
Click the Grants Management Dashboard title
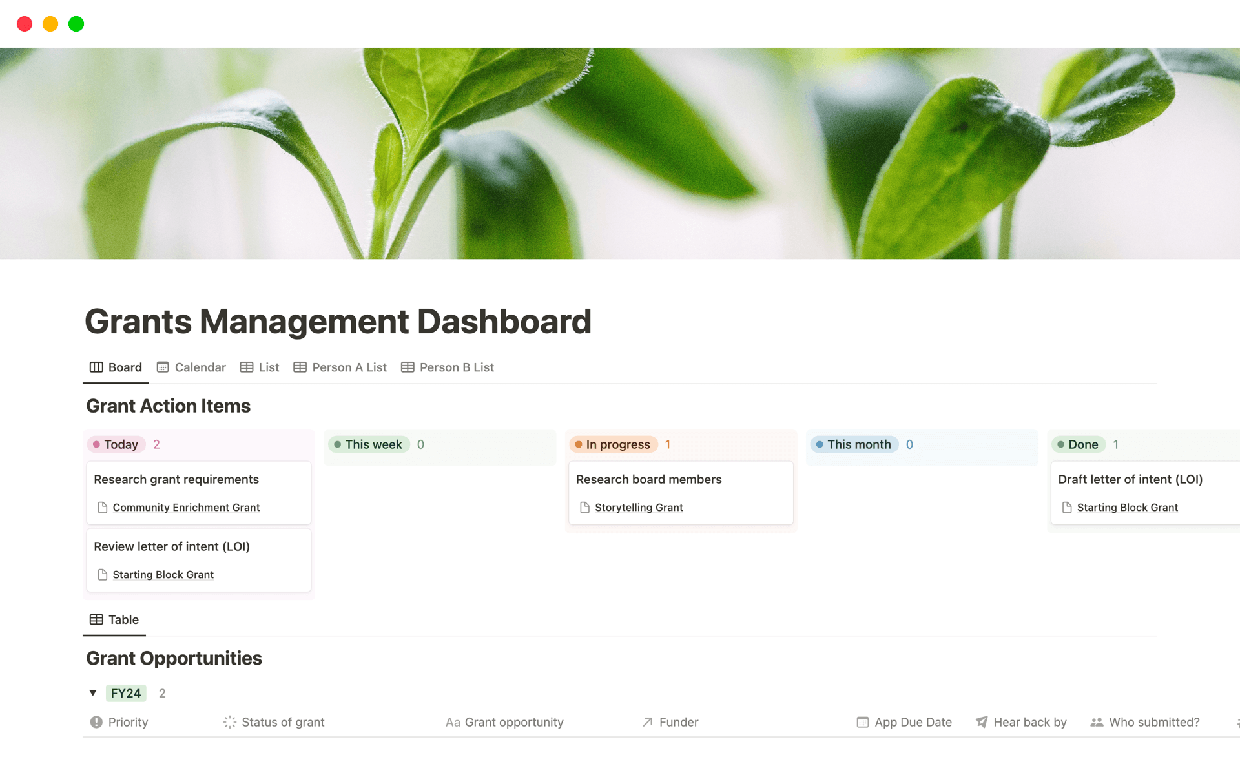click(x=338, y=322)
